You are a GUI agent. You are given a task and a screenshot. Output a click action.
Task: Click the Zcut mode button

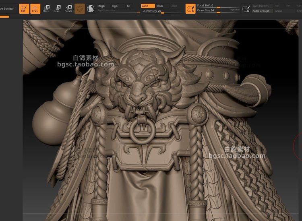click(174, 6)
